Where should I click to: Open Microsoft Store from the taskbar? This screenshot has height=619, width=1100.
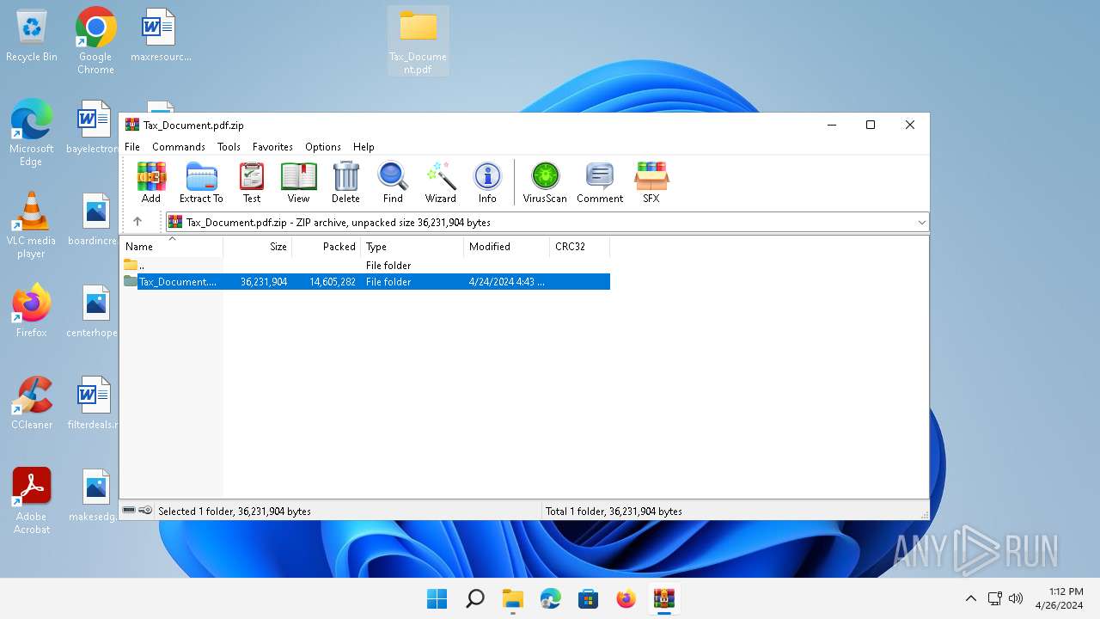pos(588,598)
